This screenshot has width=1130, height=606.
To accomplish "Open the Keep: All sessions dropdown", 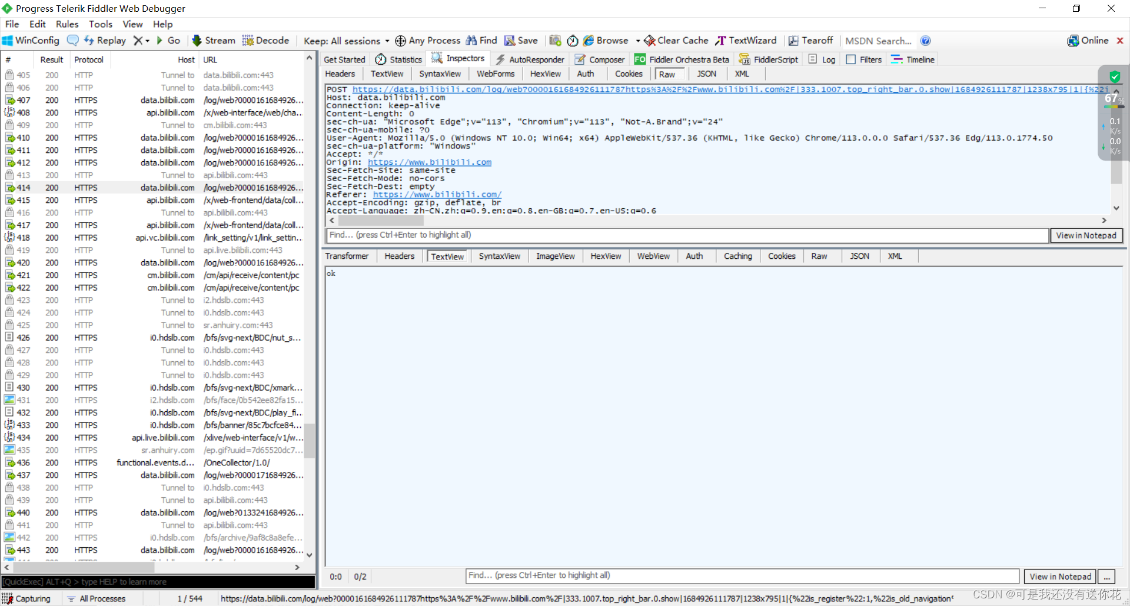I will [x=345, y=40].
